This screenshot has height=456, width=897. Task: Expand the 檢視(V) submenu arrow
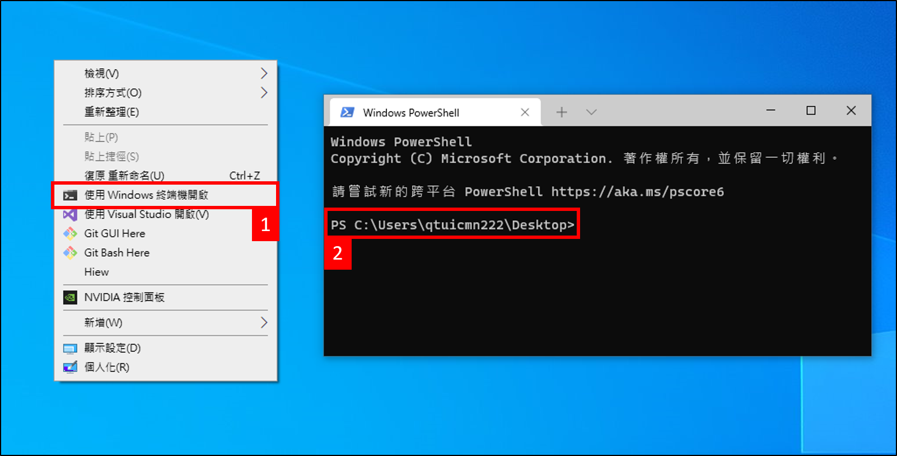point(264,73)
